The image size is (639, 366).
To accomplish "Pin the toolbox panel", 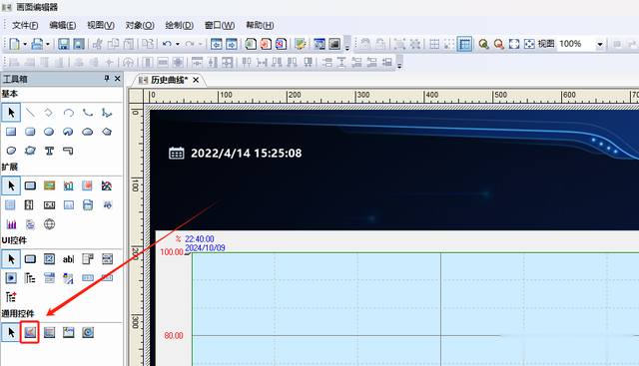I will tap(107, 78).
